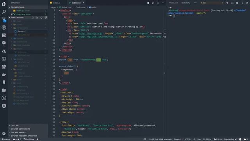Click the tree icon in activity bar

[4, 43]
